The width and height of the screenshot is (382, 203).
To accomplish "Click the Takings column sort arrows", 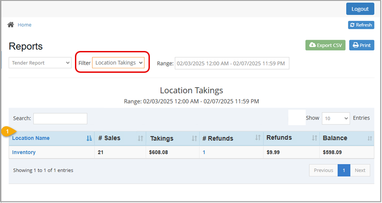I will click(x=194, y=138).
